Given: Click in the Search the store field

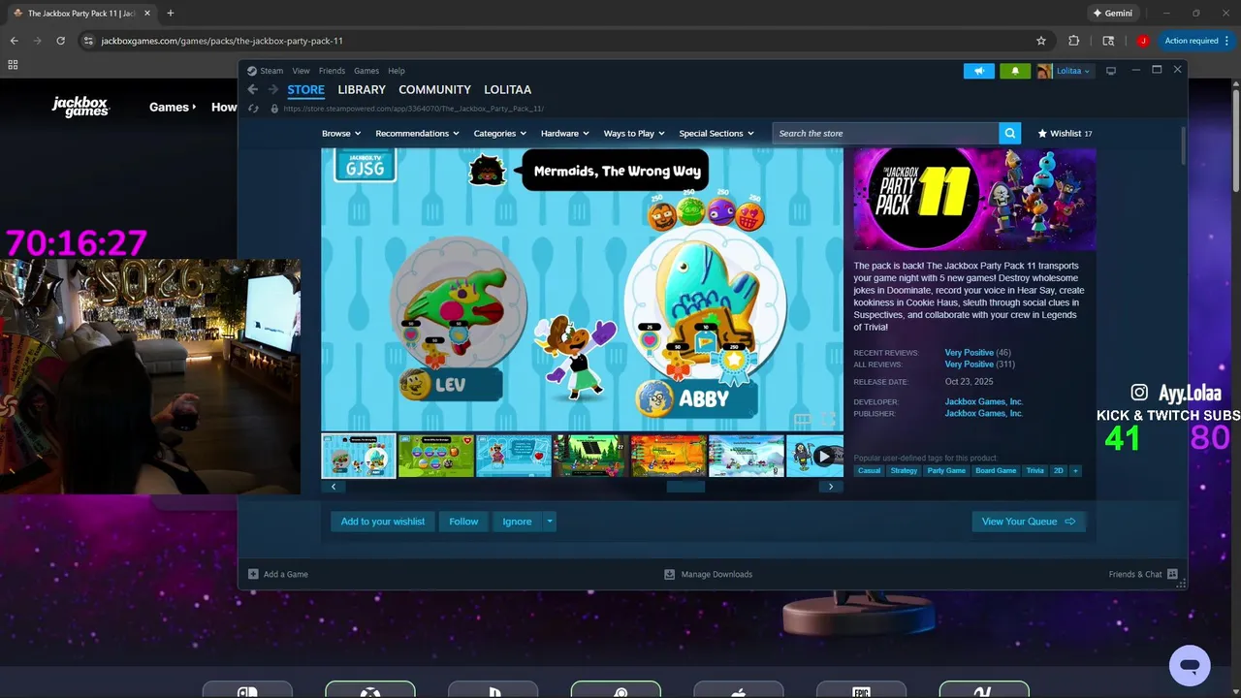Looking at the screenshot, I should [886, 134].
